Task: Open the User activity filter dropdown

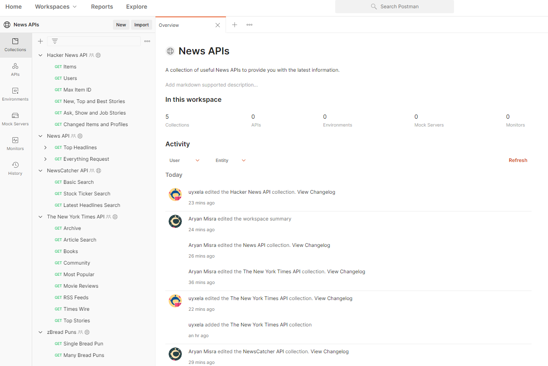Action: click(x=184, y=160)
